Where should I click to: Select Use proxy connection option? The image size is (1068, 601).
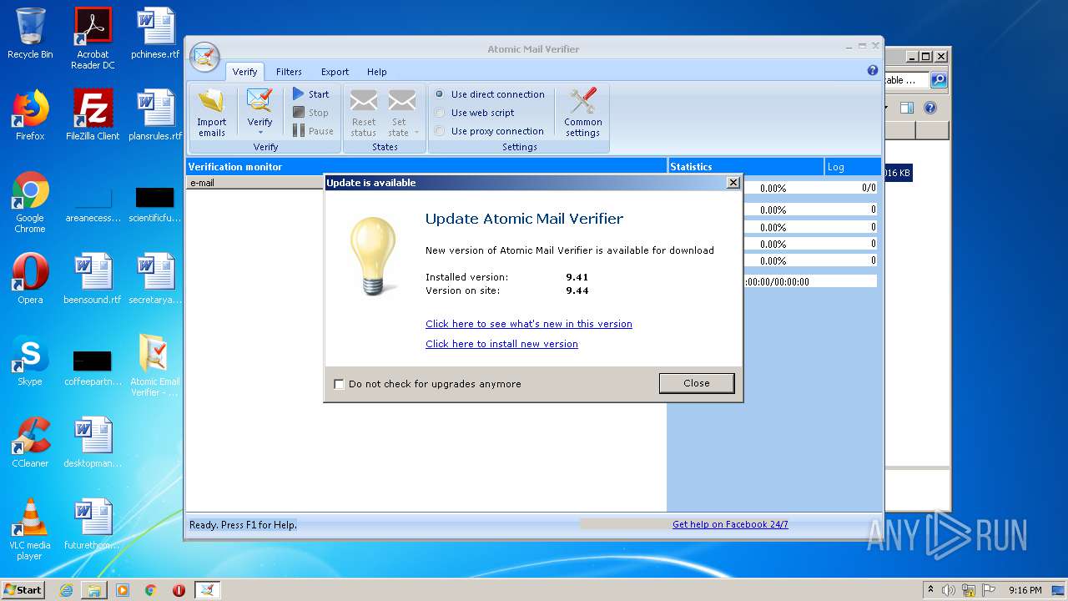490,131
